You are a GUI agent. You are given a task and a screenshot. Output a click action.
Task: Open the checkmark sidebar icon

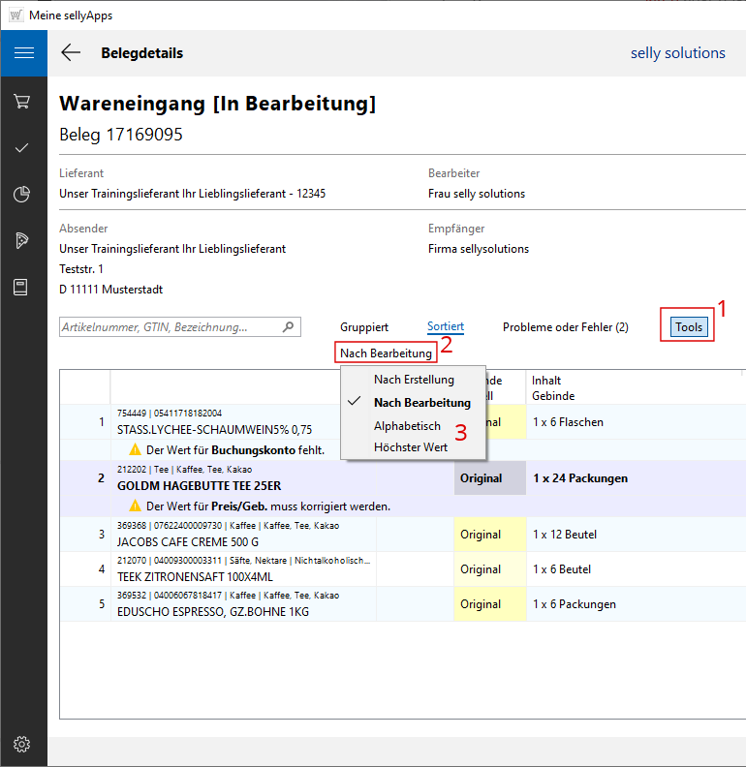tap(22, 148)
